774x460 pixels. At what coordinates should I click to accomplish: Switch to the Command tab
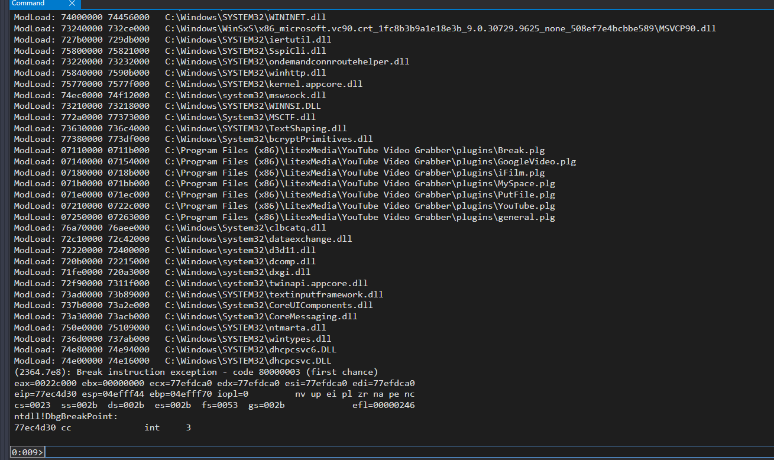[28, 4]
